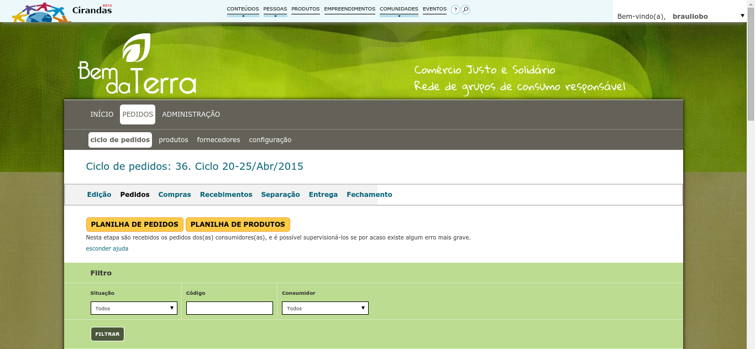Image resolution: width=755 pixels, height=349 pixels.
Task: Click the Planilha de Produtos button
Action: [238, 225]
